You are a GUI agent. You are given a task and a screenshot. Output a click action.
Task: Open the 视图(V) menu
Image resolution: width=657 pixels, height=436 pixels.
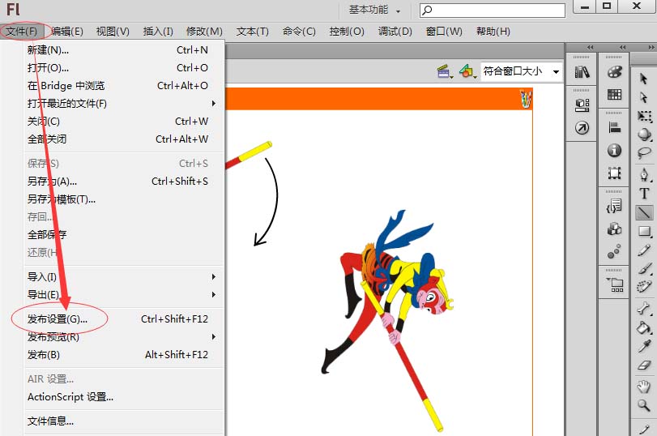(x=113, y=32)
